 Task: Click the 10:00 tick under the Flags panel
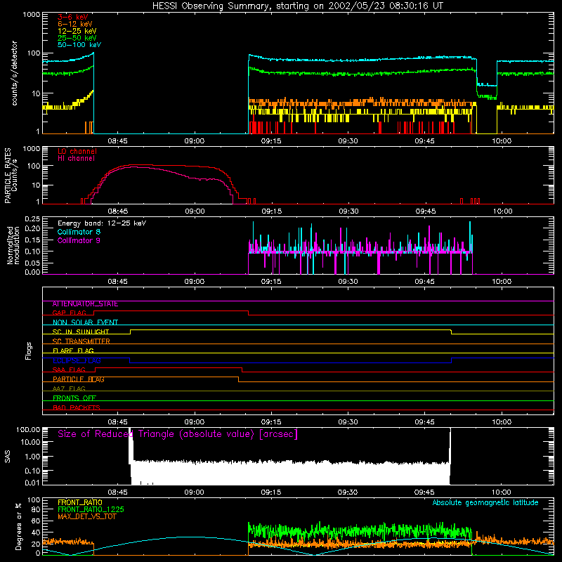pos(502,422)
